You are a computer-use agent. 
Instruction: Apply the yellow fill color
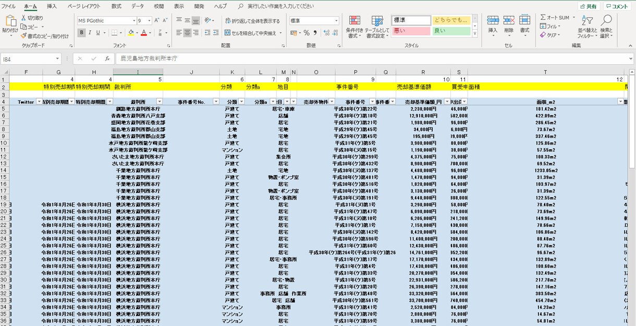coord(130,32)
